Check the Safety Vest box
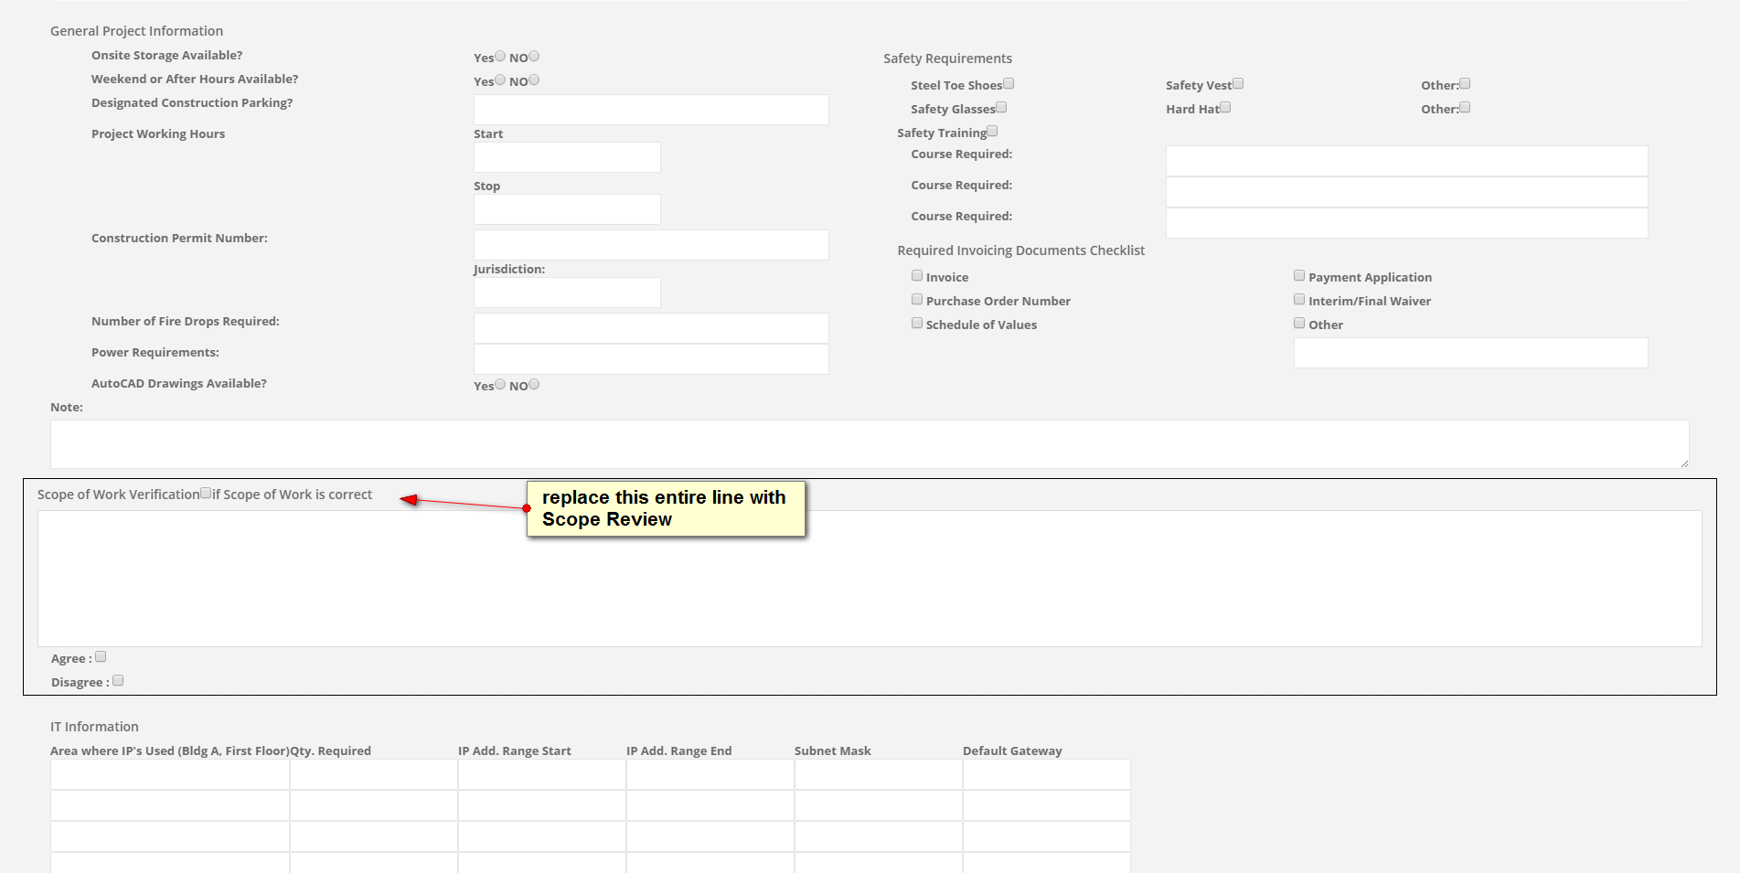Screen dimensions: 1740x873 click(x=1238, y=83)
